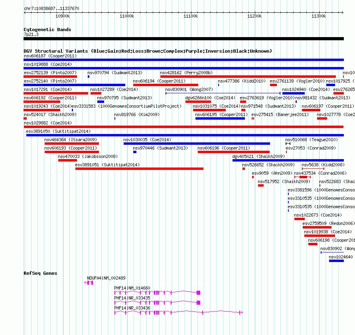355x335 pixels.
Task: Select the nsv1017291 (Coe2014) label
Action: 48,89
